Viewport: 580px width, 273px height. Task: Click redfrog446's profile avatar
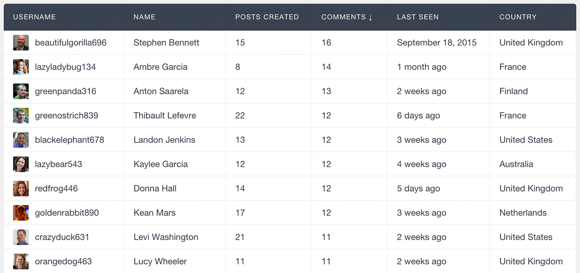21,188
